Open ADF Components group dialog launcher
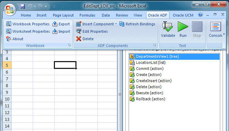This screenshot has height=131, width=229. 155,45
